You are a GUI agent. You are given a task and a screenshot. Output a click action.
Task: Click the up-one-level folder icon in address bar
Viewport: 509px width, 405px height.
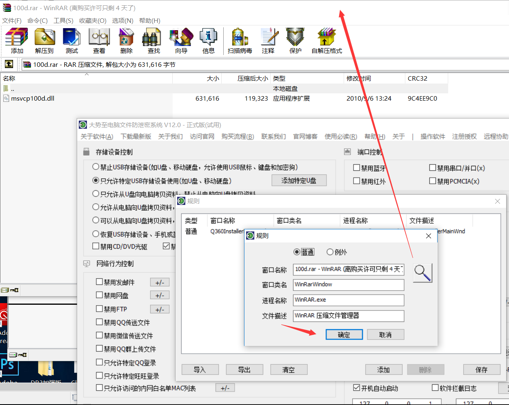(9, 64)
